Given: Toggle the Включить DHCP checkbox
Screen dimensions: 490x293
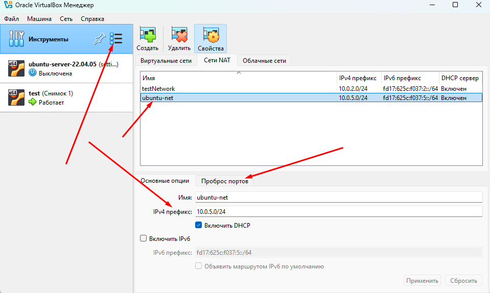Looking at the screenshot, I should 198,225.
